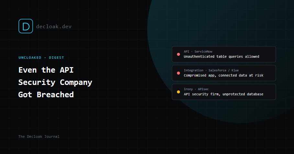Click "API · ServiceNow" label
Image resolution: width=294 pixels, height=154 pixels.
pos(198,52)
